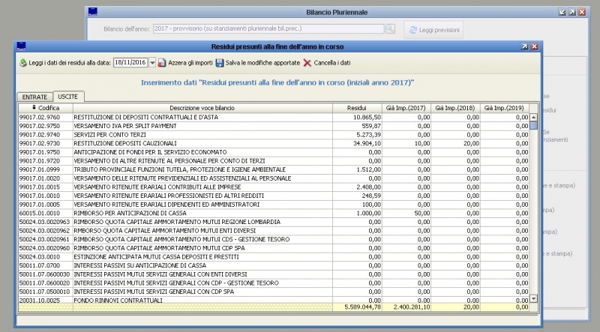Click 'Cancella i dati' label

tap(332, 63)
